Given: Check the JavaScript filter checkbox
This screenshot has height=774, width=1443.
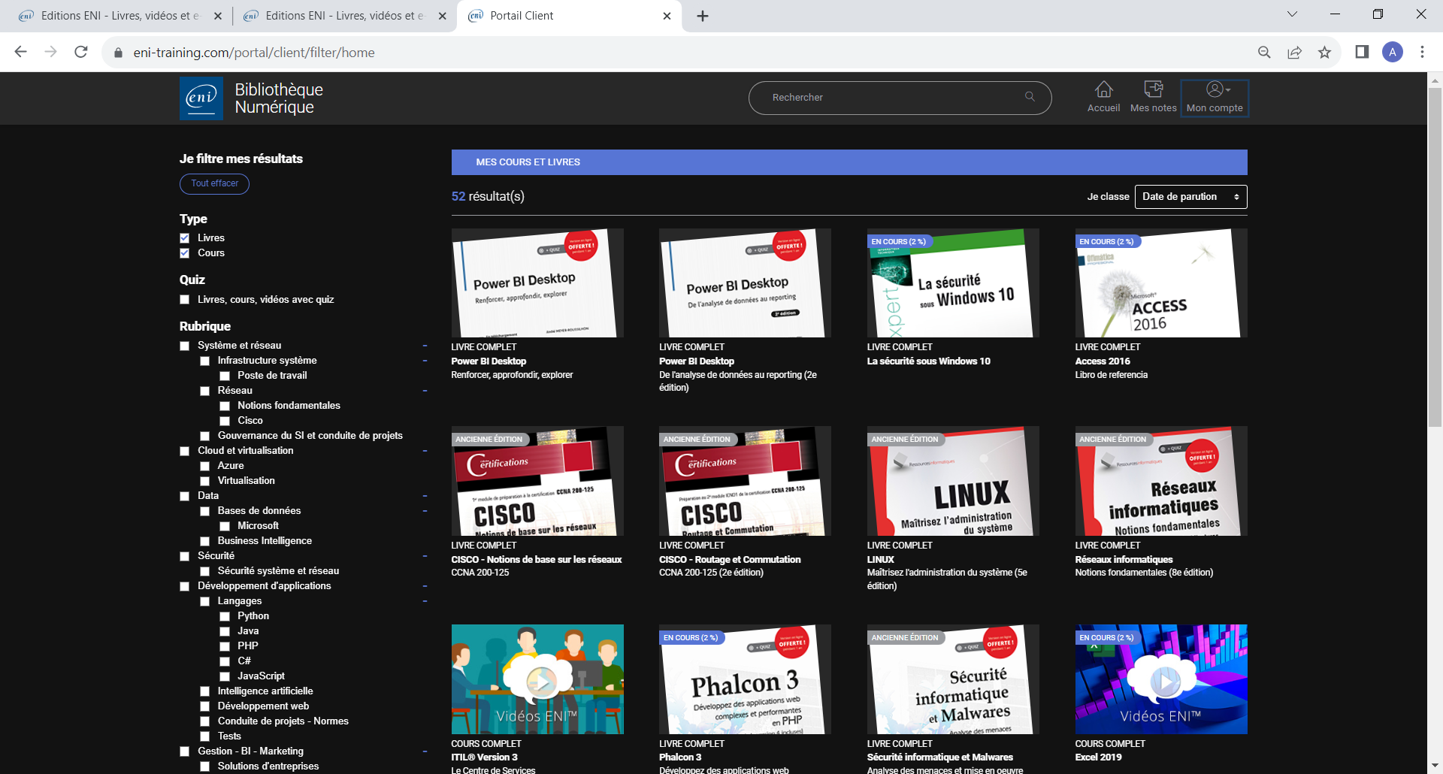Looking at the screenshot, I should click(225, 676).
